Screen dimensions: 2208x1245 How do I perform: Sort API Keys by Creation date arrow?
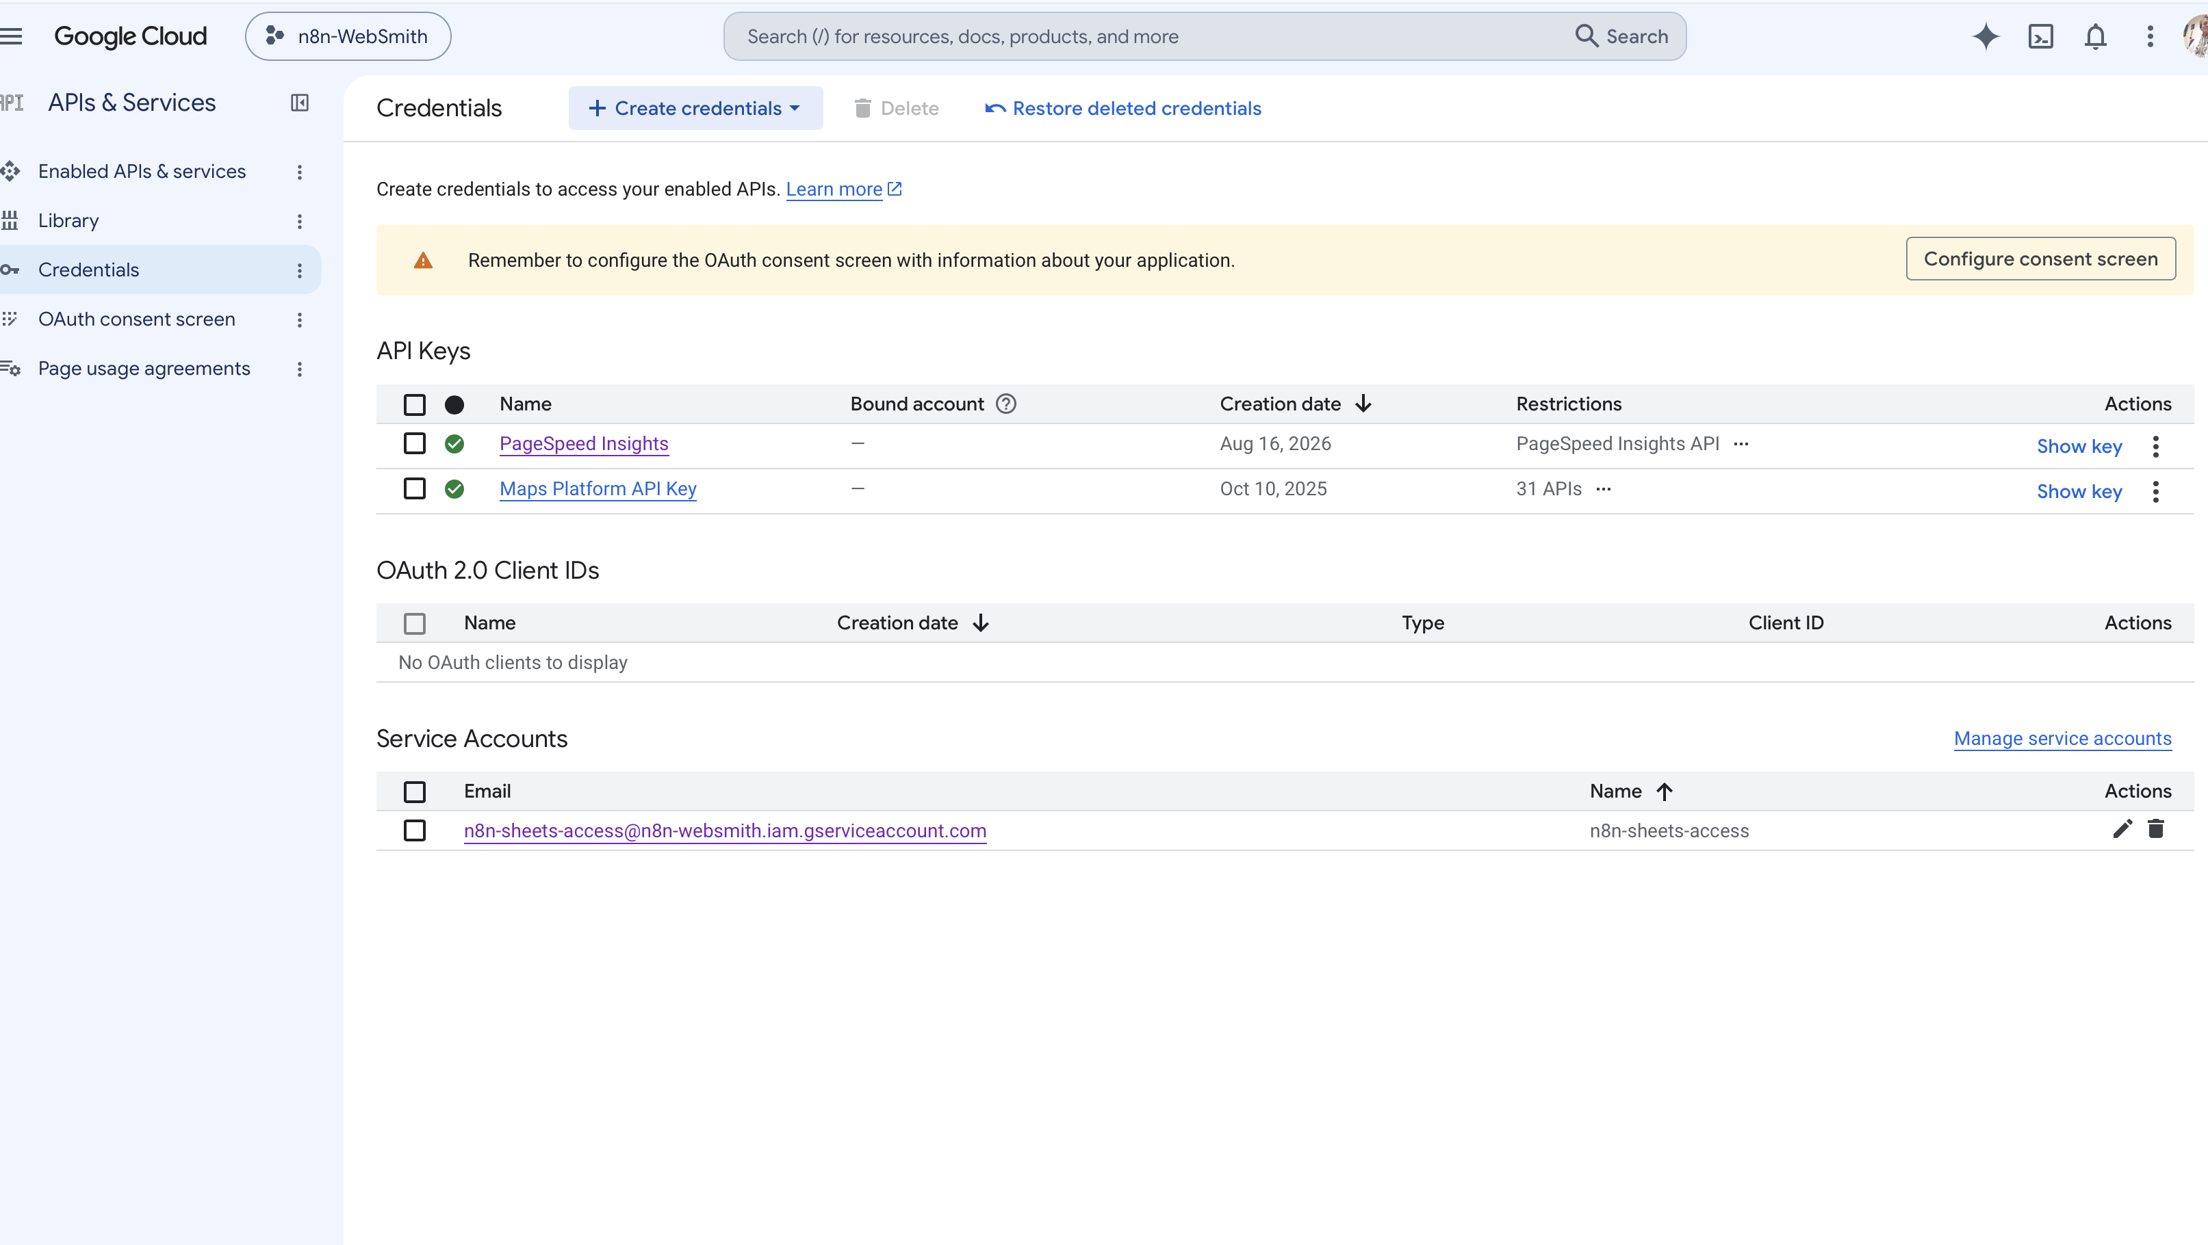[x=1363, y=404]
